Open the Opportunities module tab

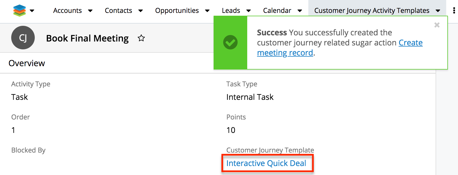click(177, 11)
